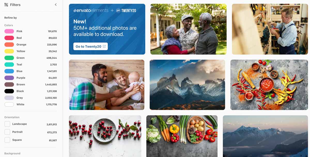This screenshot has width=310, height=157.
Task: Click the Envato Elements logo in the banner
Action: [x=91, y=11]
